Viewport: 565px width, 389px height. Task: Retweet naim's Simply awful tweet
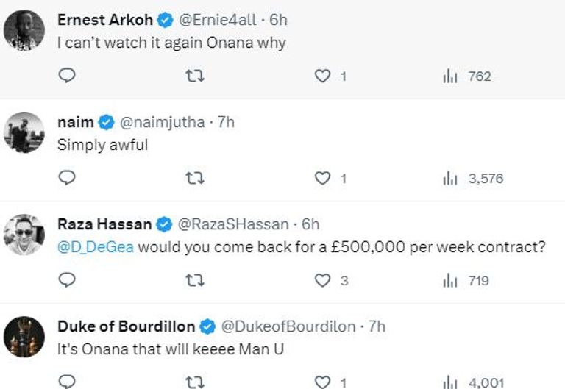[x=195, y=178]
